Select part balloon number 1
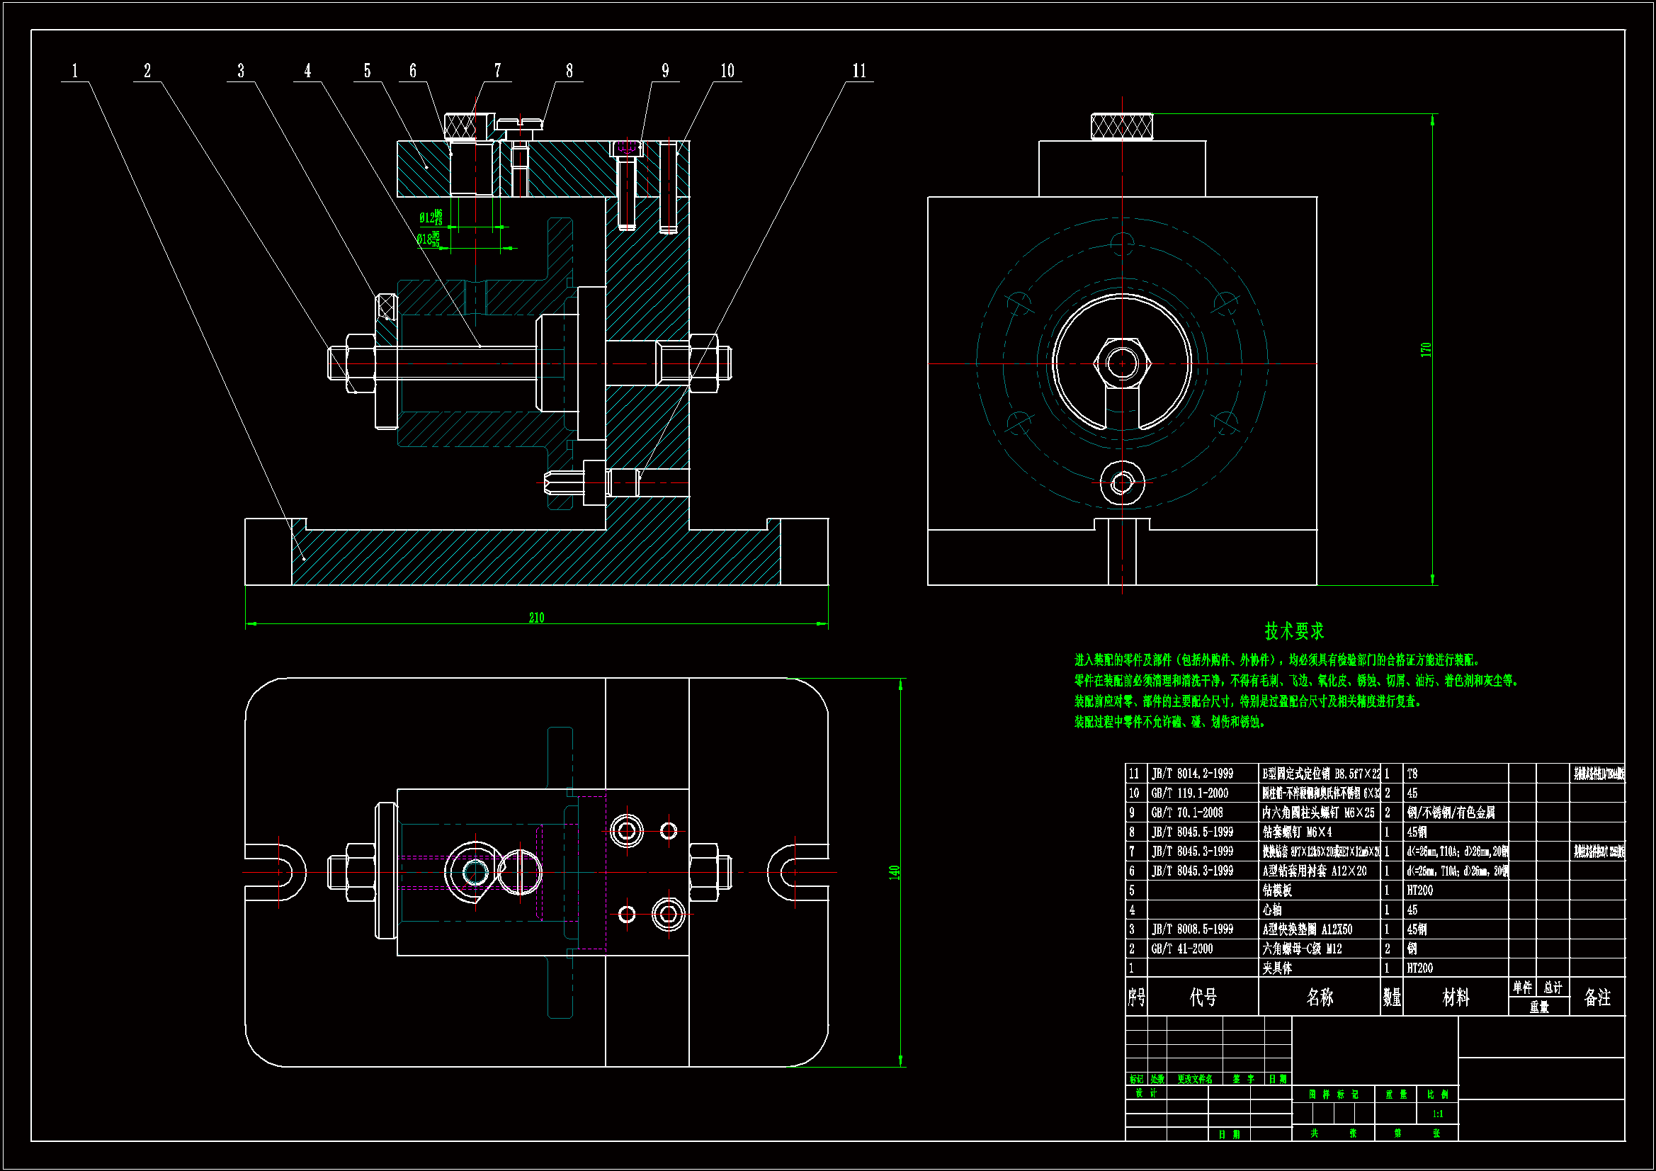The image size is (1656, 1171). pos(75,71)
